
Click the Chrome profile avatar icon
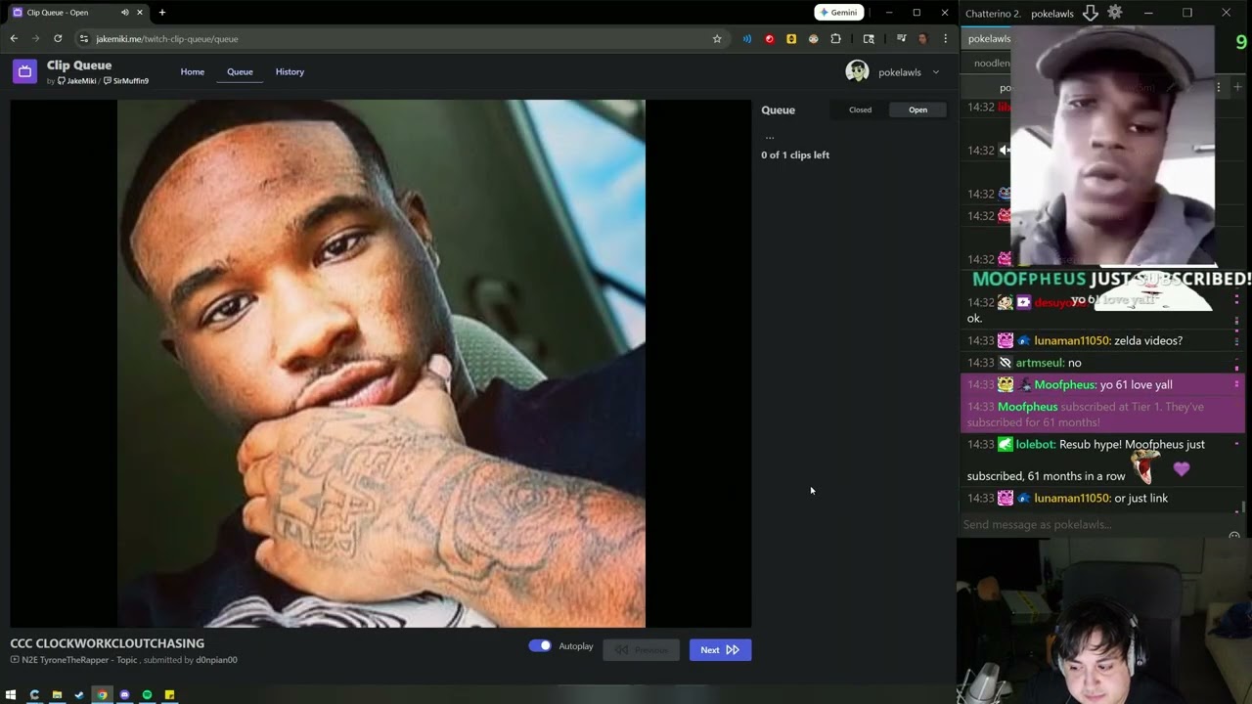(921, 39)
